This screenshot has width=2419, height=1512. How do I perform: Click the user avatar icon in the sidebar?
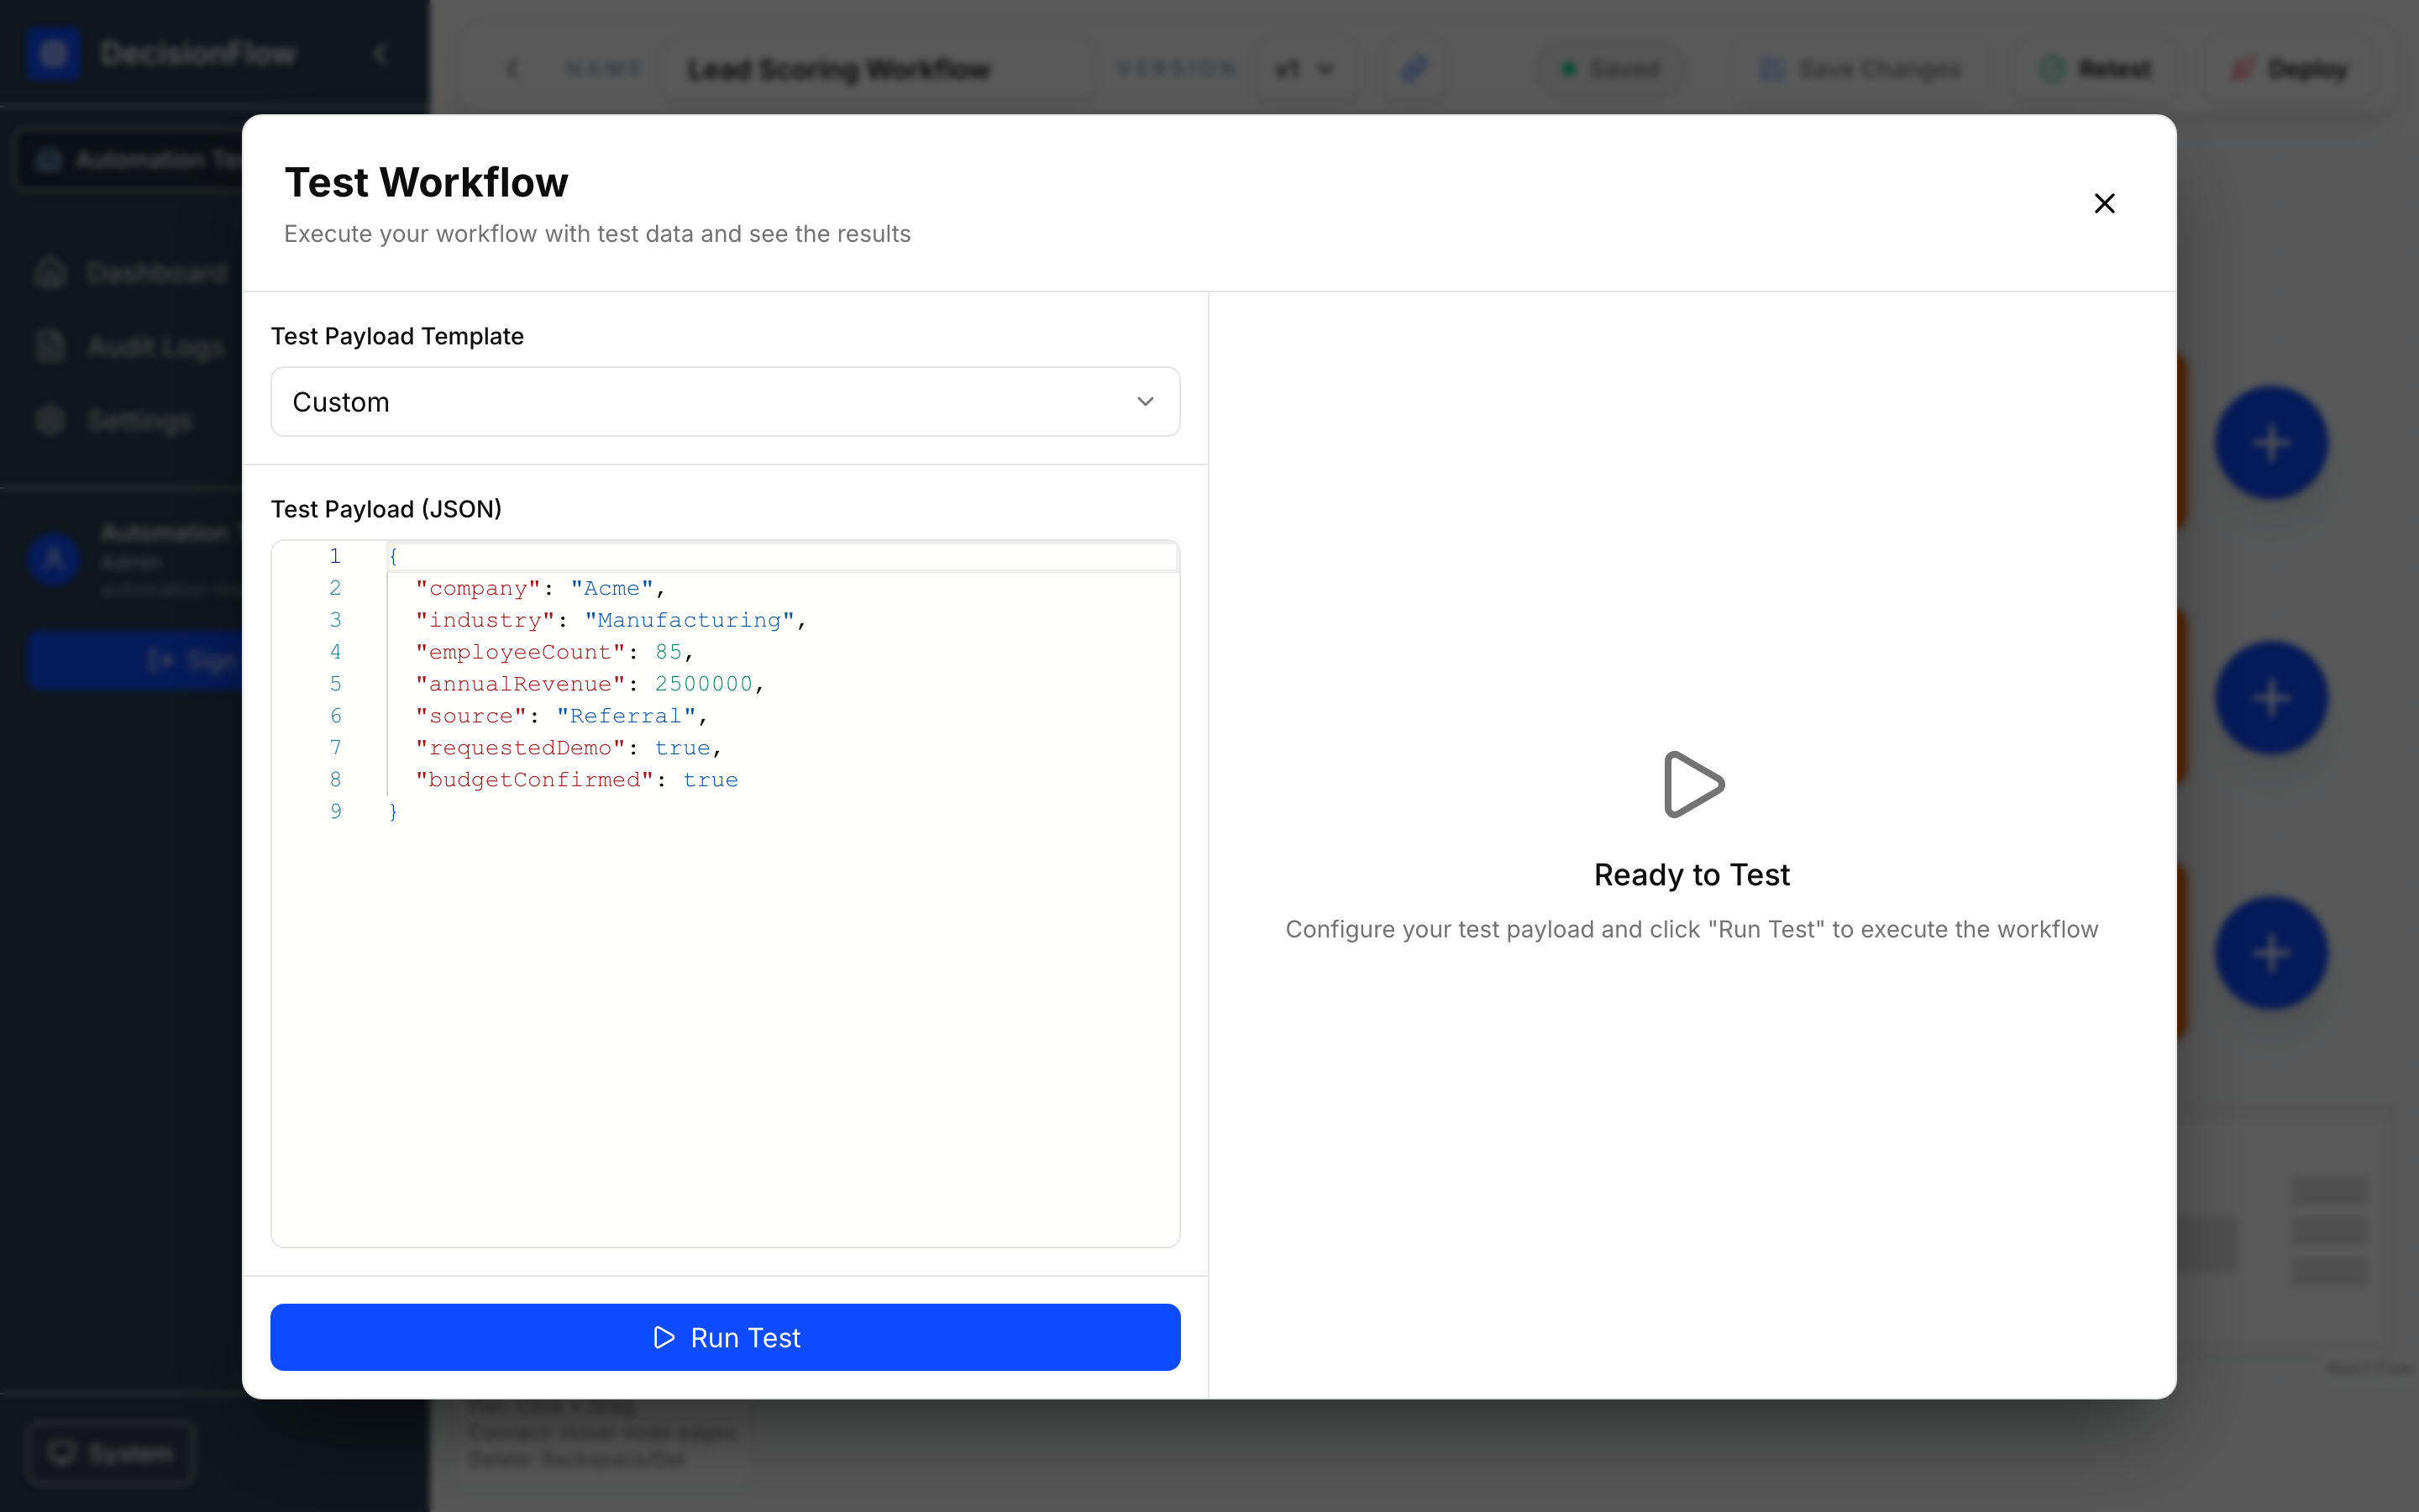54,560
